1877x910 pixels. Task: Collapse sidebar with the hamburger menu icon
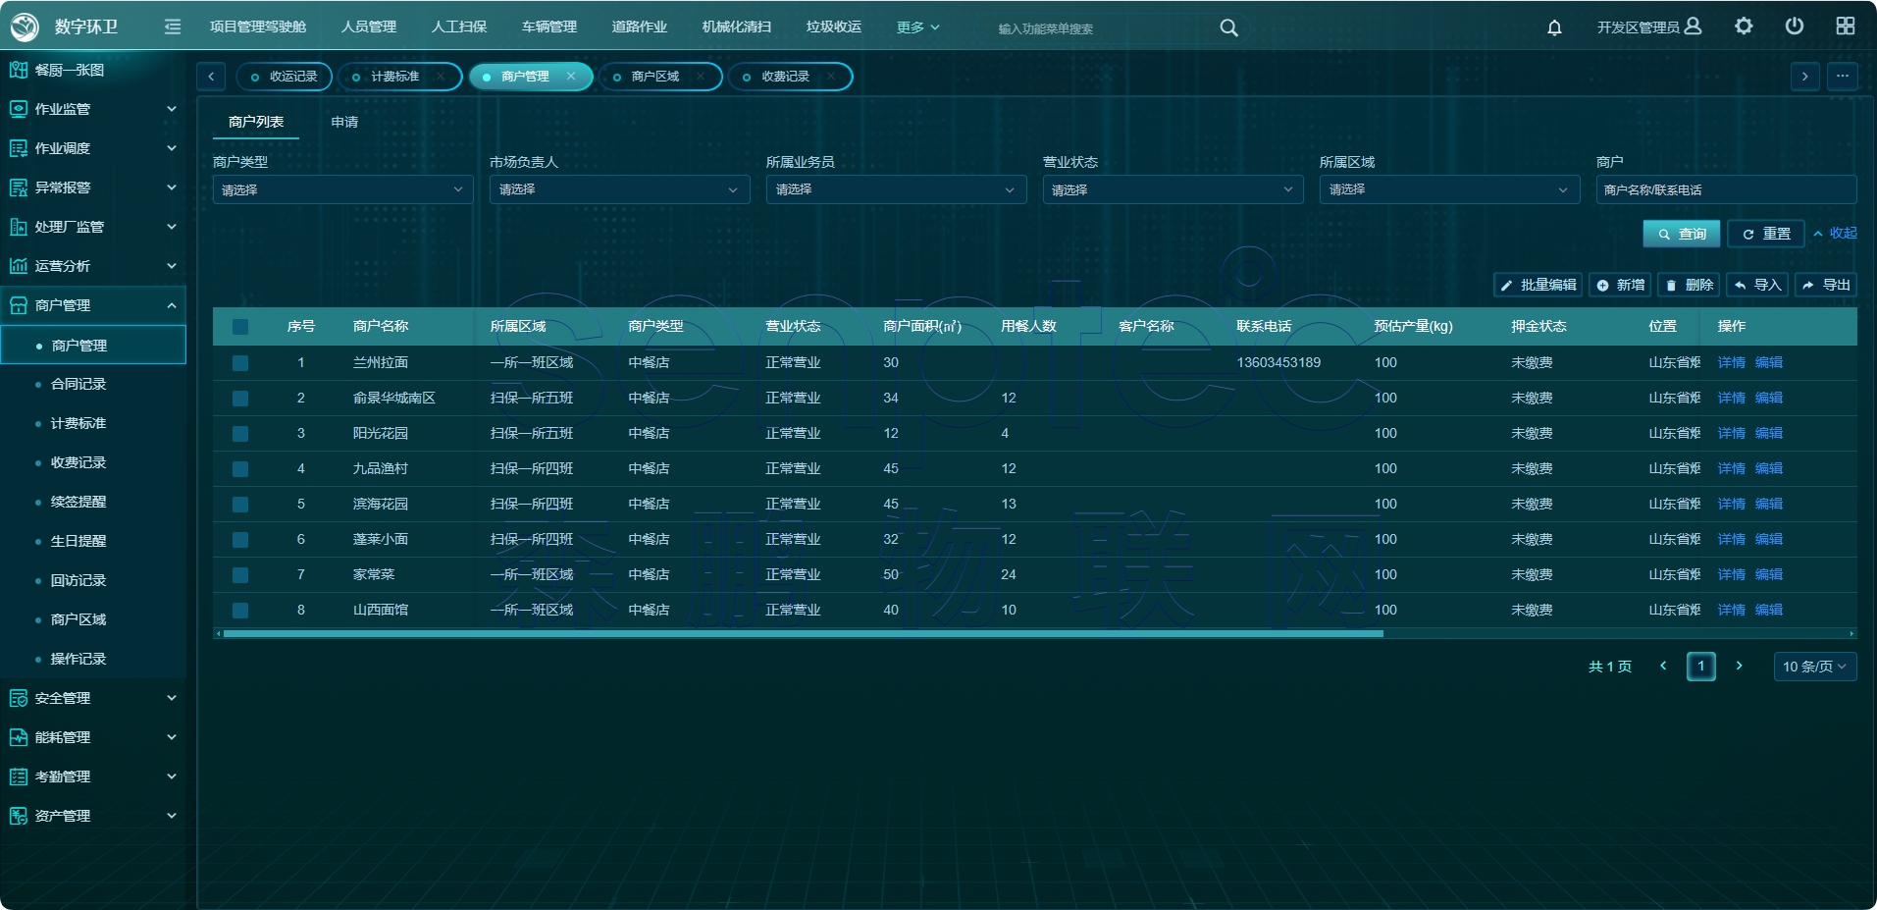173,27
